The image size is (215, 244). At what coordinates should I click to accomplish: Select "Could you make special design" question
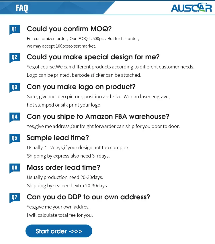(x=93, y=57)
